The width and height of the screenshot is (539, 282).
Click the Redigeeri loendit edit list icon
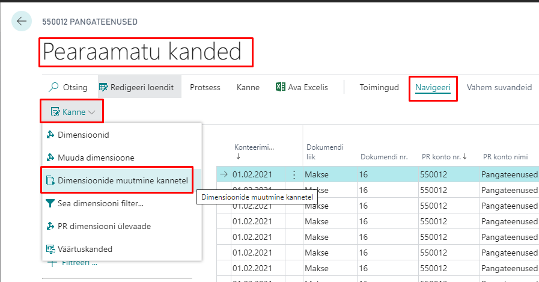tap(104, 87)
